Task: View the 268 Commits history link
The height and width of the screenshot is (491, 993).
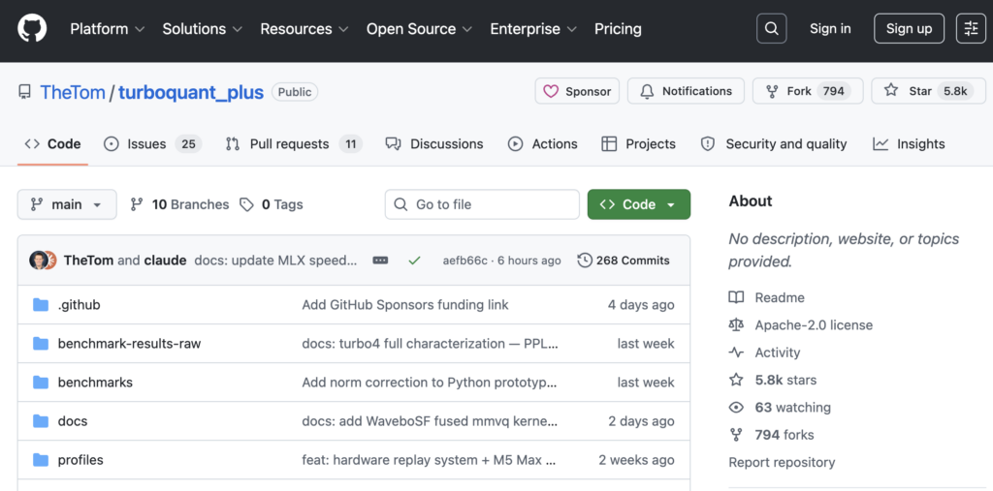Action: point(624,261)
